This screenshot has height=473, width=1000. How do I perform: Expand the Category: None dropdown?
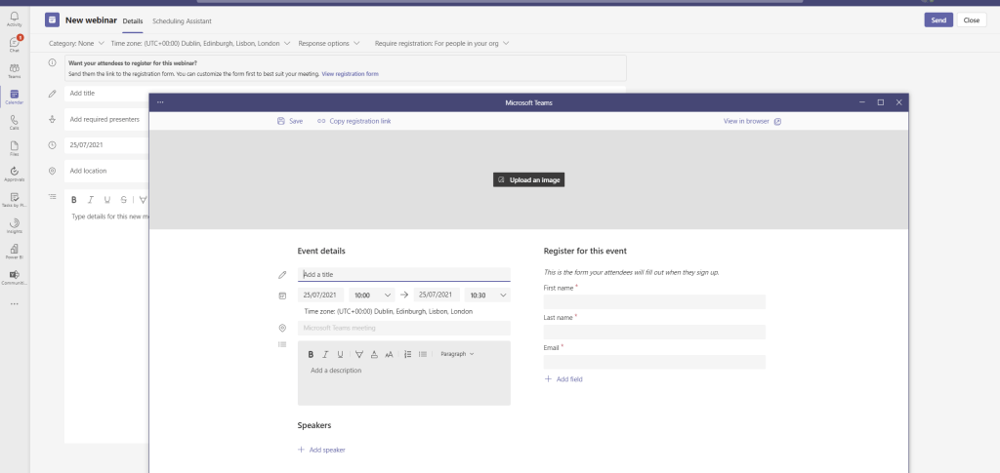pyautogui.click(x=77, y=43)
